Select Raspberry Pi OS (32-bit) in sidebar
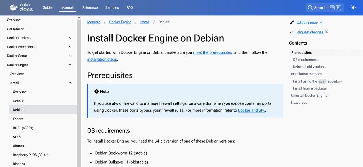The image size is (363, 167). coord(31,155)
